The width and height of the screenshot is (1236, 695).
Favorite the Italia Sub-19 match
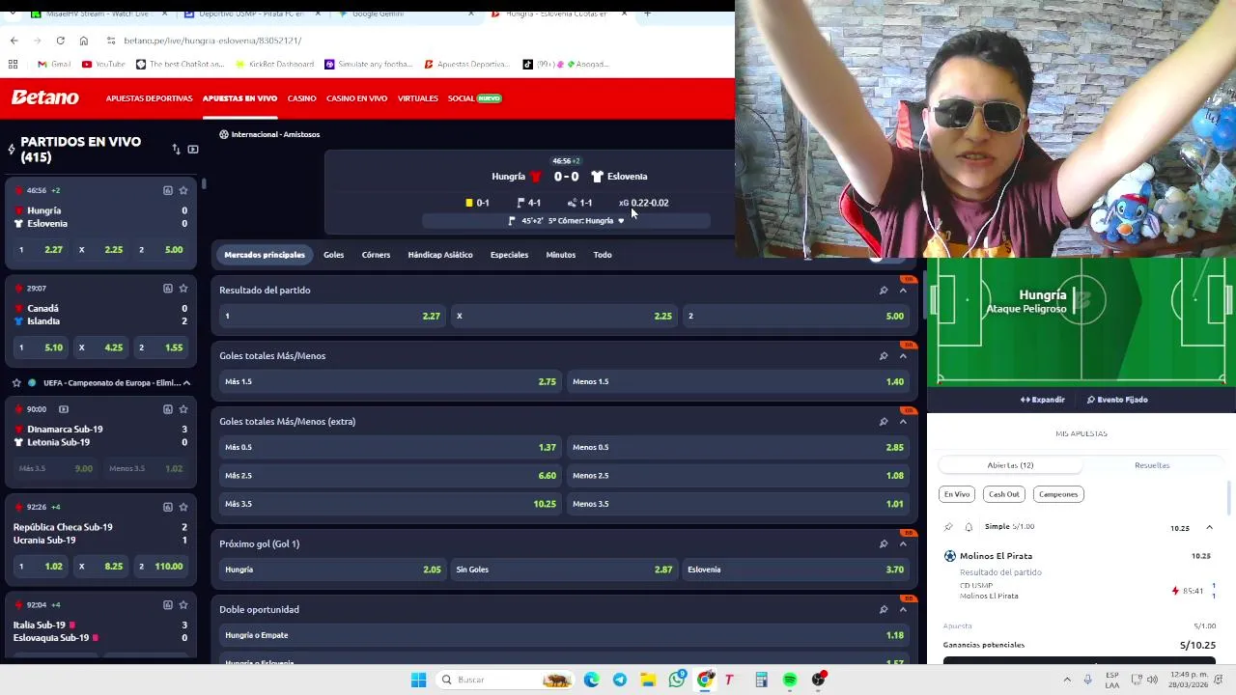[x=183, y=604]
